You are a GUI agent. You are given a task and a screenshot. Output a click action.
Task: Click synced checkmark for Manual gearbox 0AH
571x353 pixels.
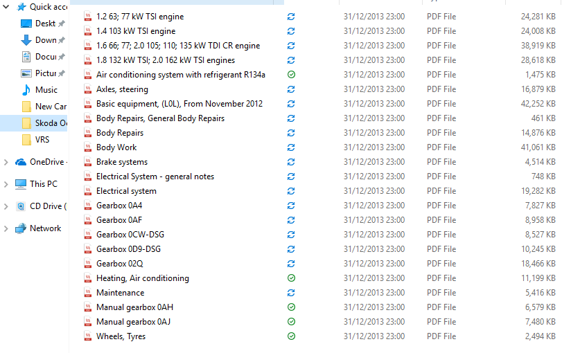click(291, 307)
